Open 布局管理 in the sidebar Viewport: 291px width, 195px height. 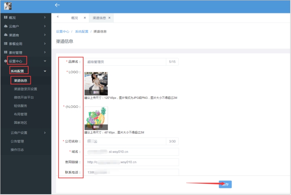click(20, 114)
